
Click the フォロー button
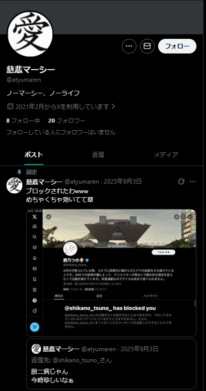(x=177, y=46)
